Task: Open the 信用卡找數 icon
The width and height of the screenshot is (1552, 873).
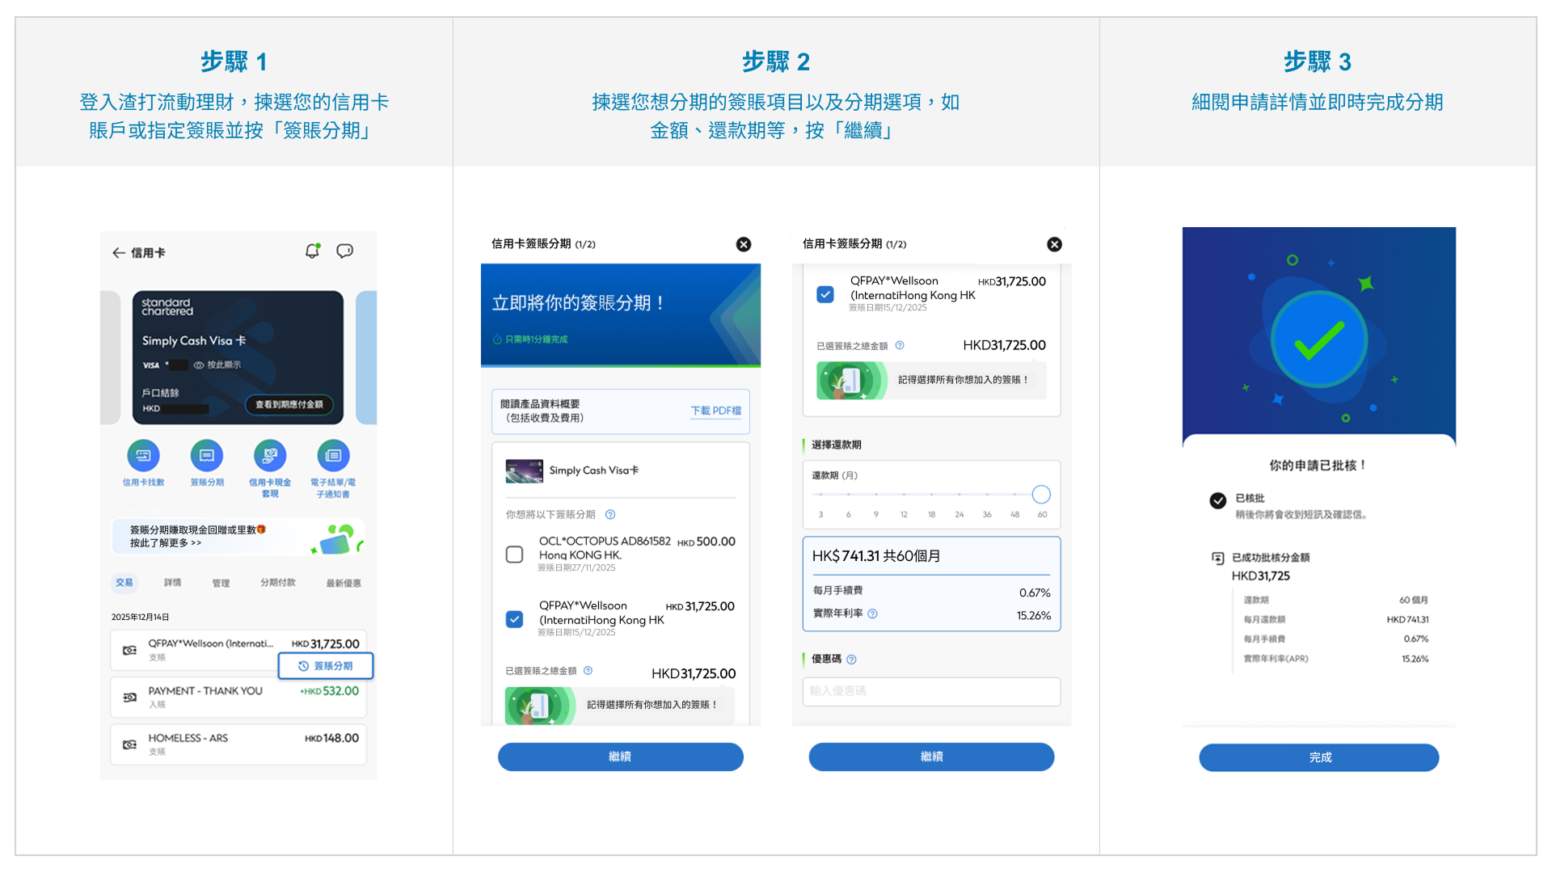Action: point(144,457)
